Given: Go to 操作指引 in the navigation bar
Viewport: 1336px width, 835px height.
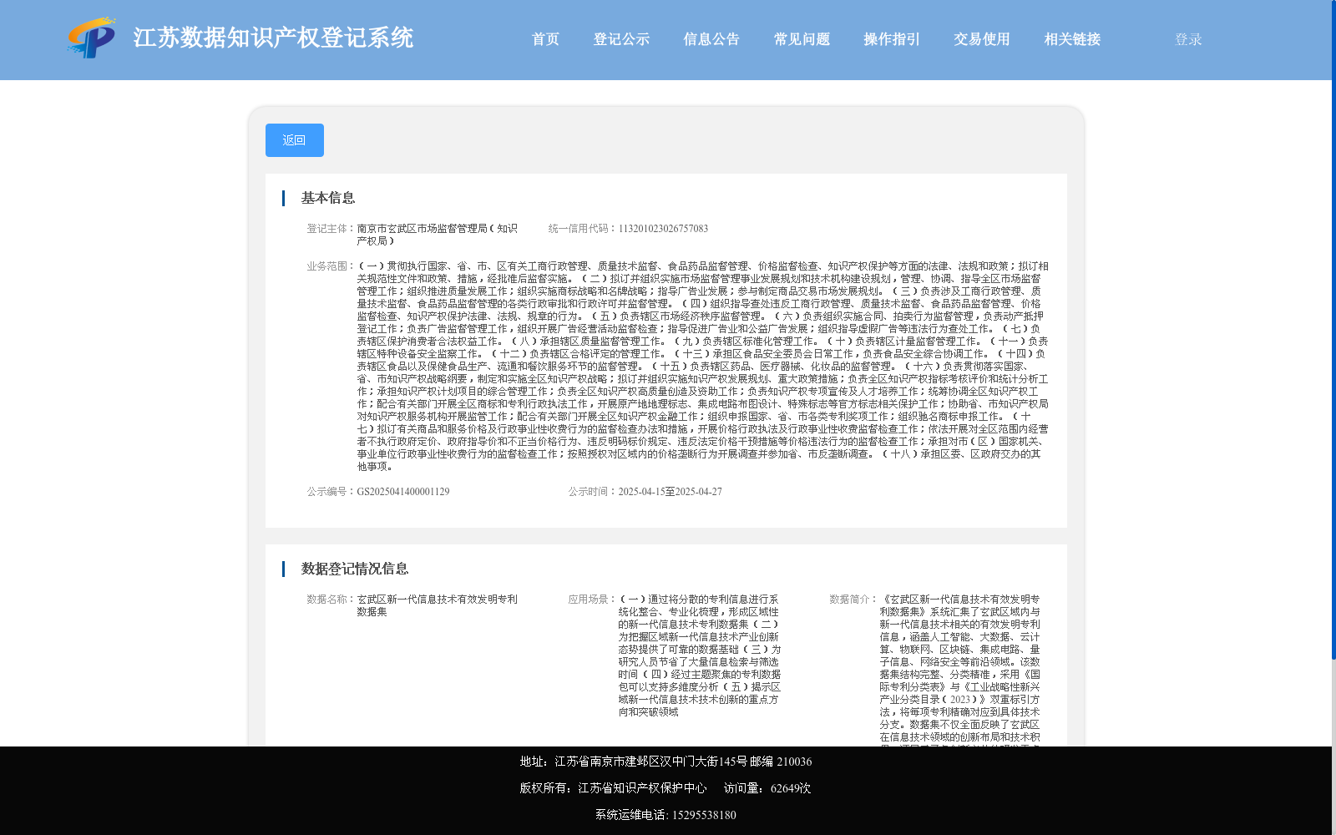Looking at the screenshot, I should (x=892, y=39).
